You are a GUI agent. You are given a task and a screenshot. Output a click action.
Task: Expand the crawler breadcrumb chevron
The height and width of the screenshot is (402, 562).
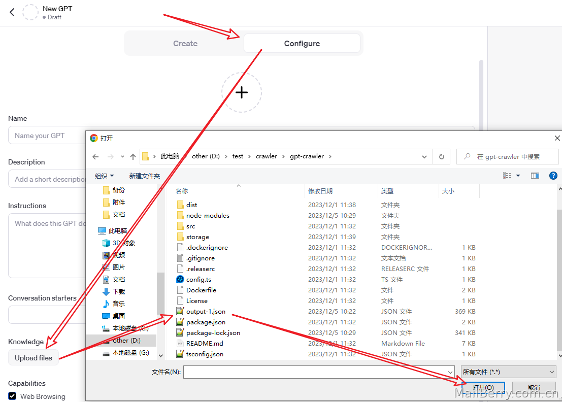(x=283, y=156)
